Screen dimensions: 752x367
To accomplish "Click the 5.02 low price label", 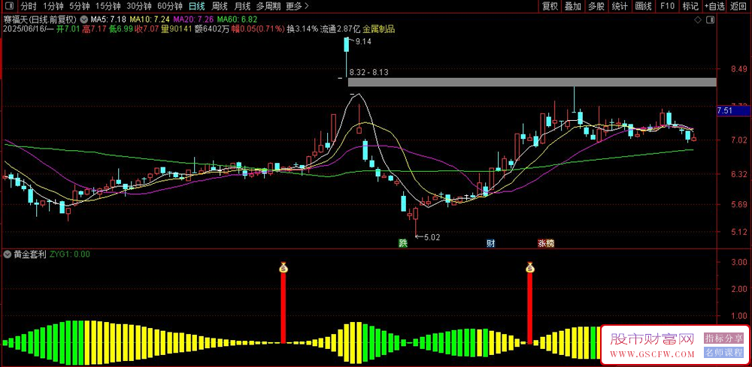I will 432,237.
